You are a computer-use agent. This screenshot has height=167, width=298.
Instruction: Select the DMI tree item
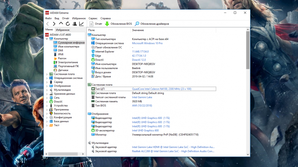point(60,50)
